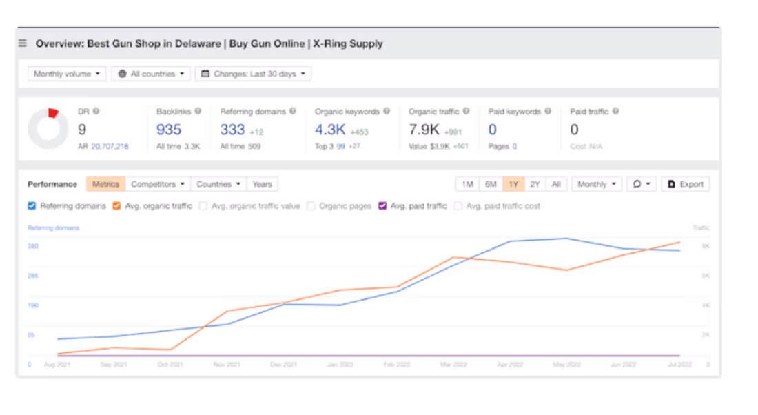Open the chart annotations chat bubble icon

[637, 184]
